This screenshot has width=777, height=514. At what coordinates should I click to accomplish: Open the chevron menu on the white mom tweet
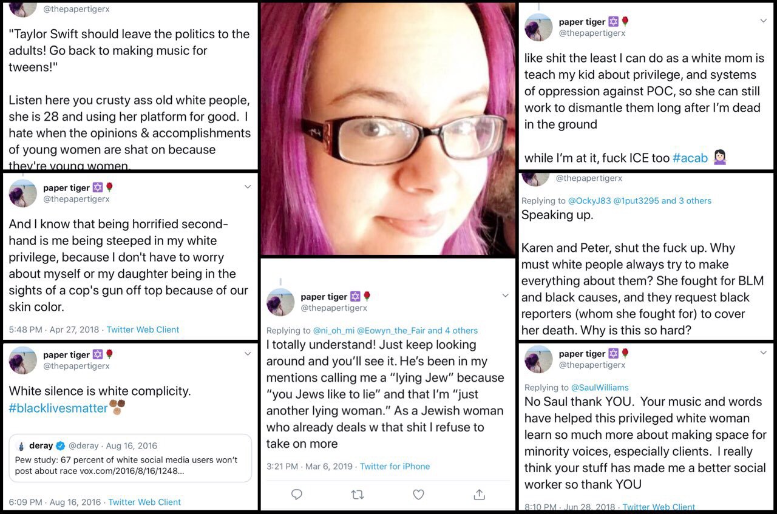point(763,21)
